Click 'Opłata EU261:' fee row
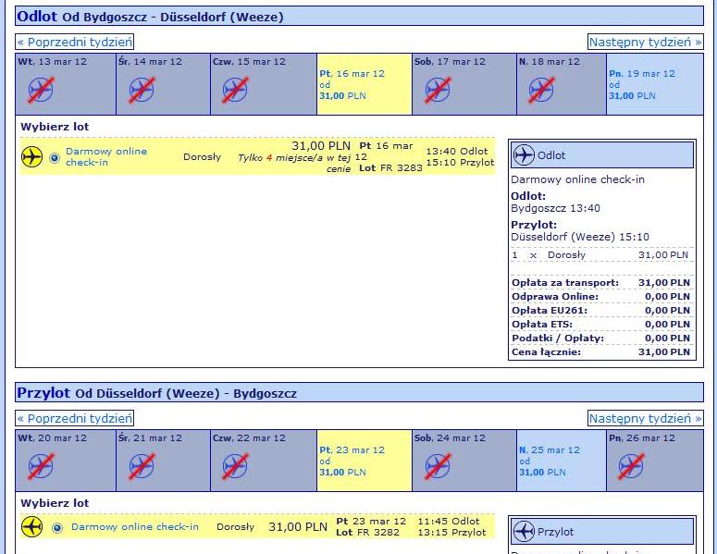717x554 pixels. point(600,311)
